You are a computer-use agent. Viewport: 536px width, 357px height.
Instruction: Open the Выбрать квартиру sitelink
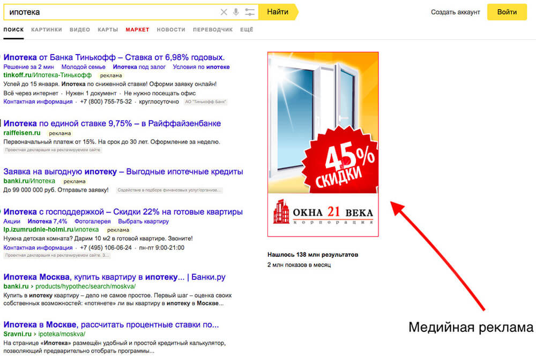pyautogui.click(x=143, y=221)
